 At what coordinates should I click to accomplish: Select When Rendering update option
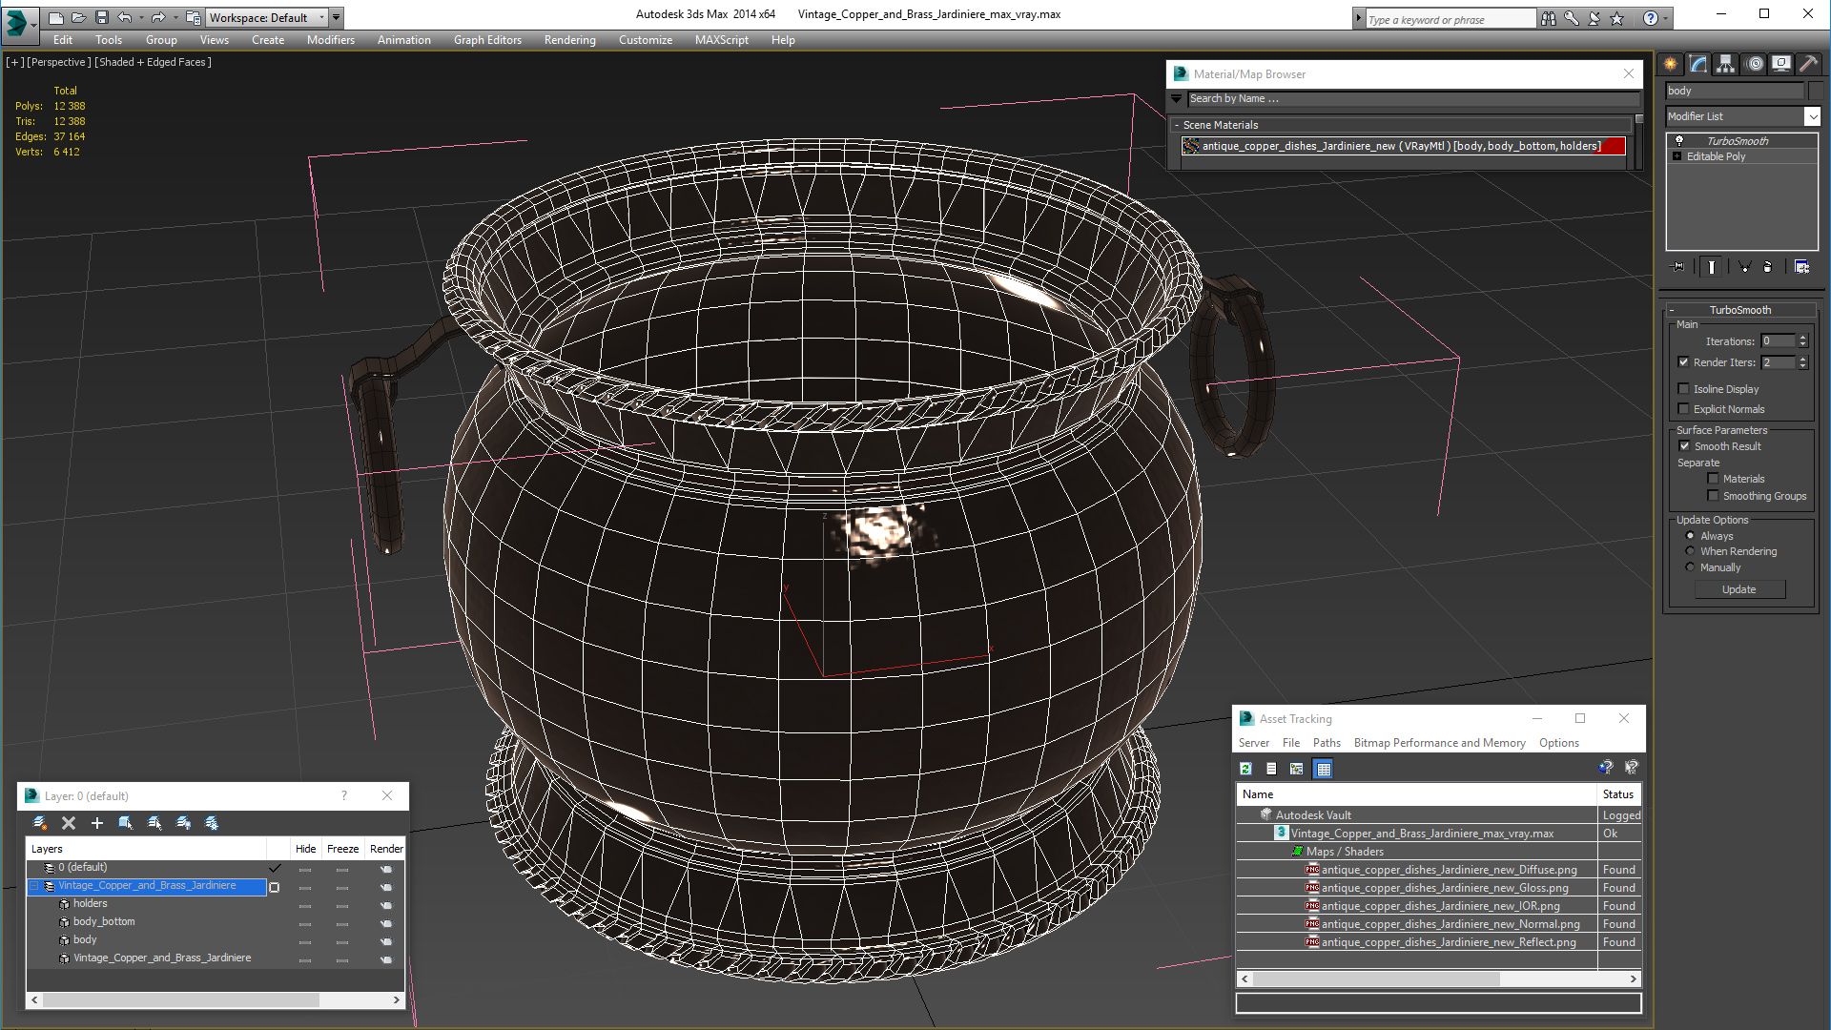pyautogui.click(x=1690, y=551)
